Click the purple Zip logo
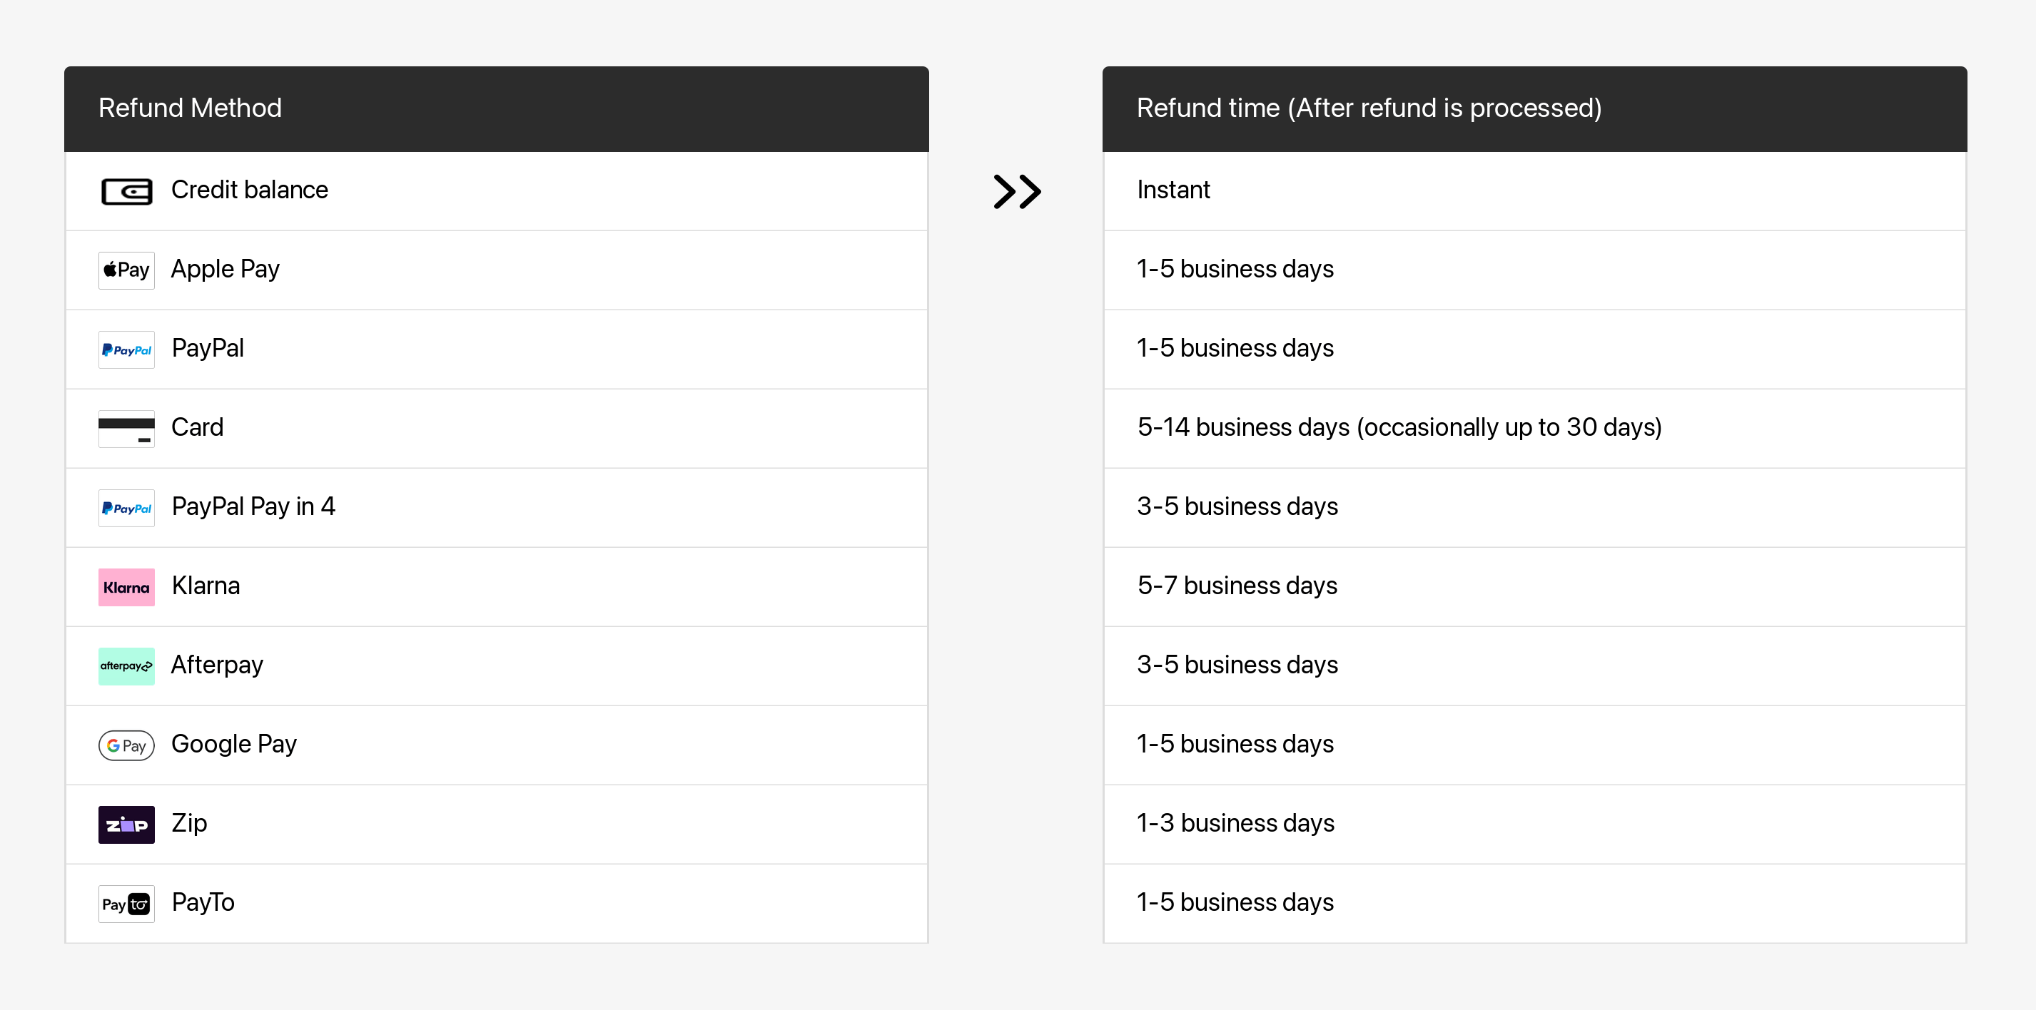Viewport: 2036px width, 1010px height. 126,825
